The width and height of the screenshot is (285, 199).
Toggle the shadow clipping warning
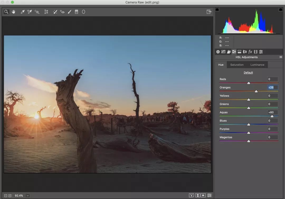tap(217, 10)
